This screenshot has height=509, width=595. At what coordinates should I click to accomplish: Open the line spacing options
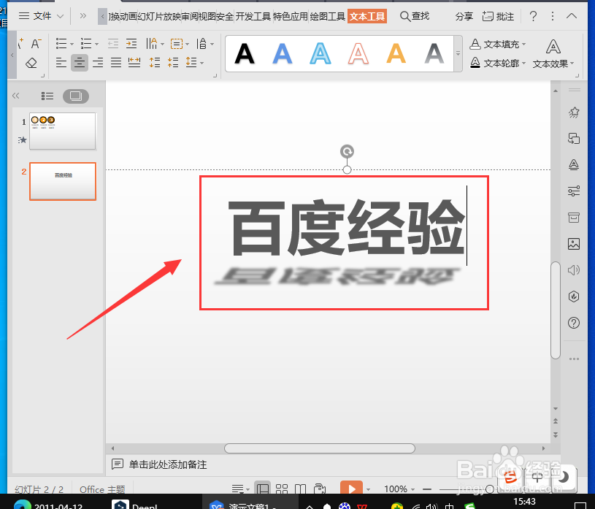pyautogui.click(x=191, y=62)
